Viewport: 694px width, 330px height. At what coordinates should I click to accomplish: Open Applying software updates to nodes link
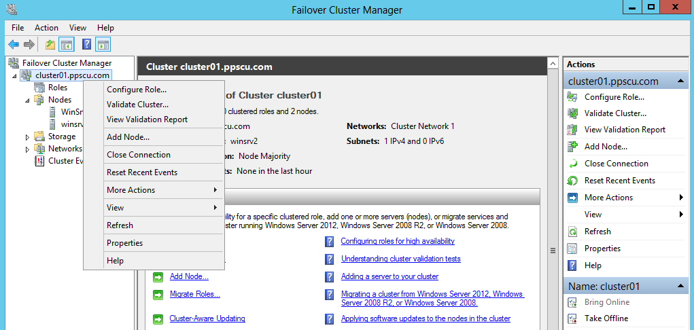426,318
